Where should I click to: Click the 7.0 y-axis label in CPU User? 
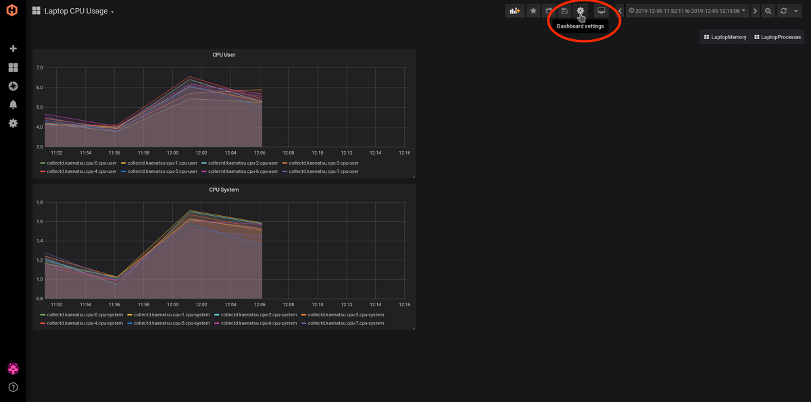click(39, 68)
